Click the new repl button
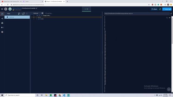The width and height of the screenshot is (173, 97). tap(167, 9)
